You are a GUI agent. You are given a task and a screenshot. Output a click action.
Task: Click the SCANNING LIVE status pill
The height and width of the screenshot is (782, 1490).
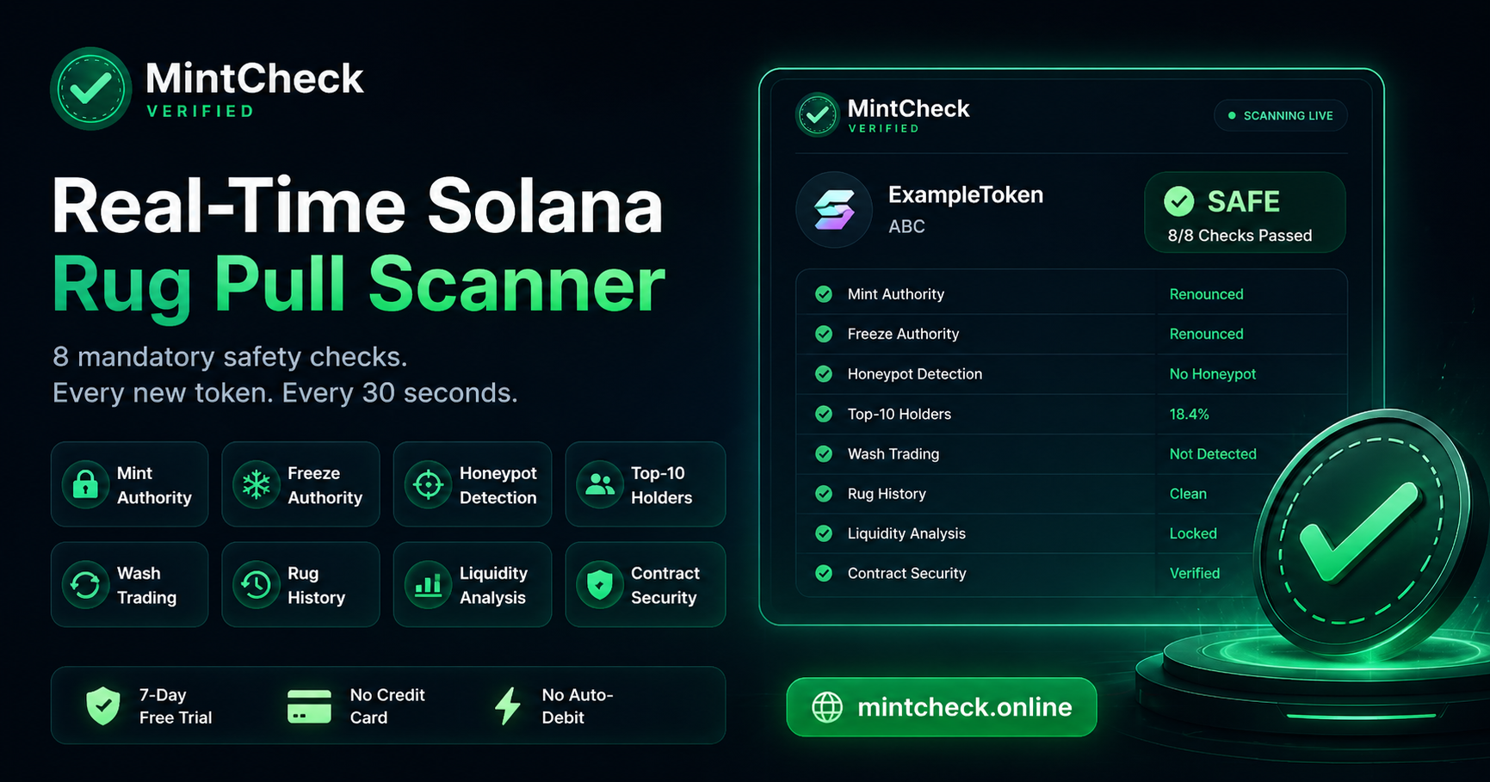(1281, 115)
